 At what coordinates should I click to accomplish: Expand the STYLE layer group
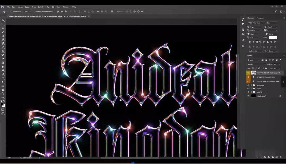[x=251, y=89]
